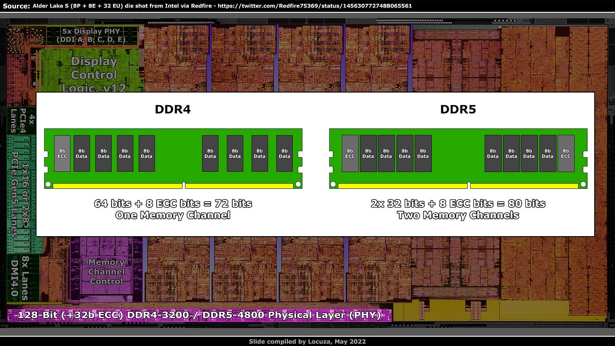Click the shorter yellow contact strip on the DDR5 module
The width and height of the screenshot is (615, 346).
tap(524, 186)
